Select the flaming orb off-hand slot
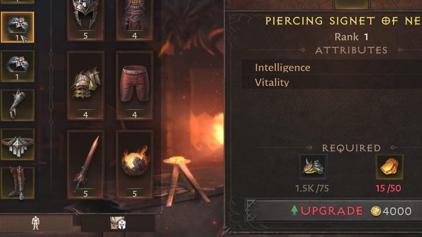Viewport: 422px width, 237px height. (x=135, y=164)
